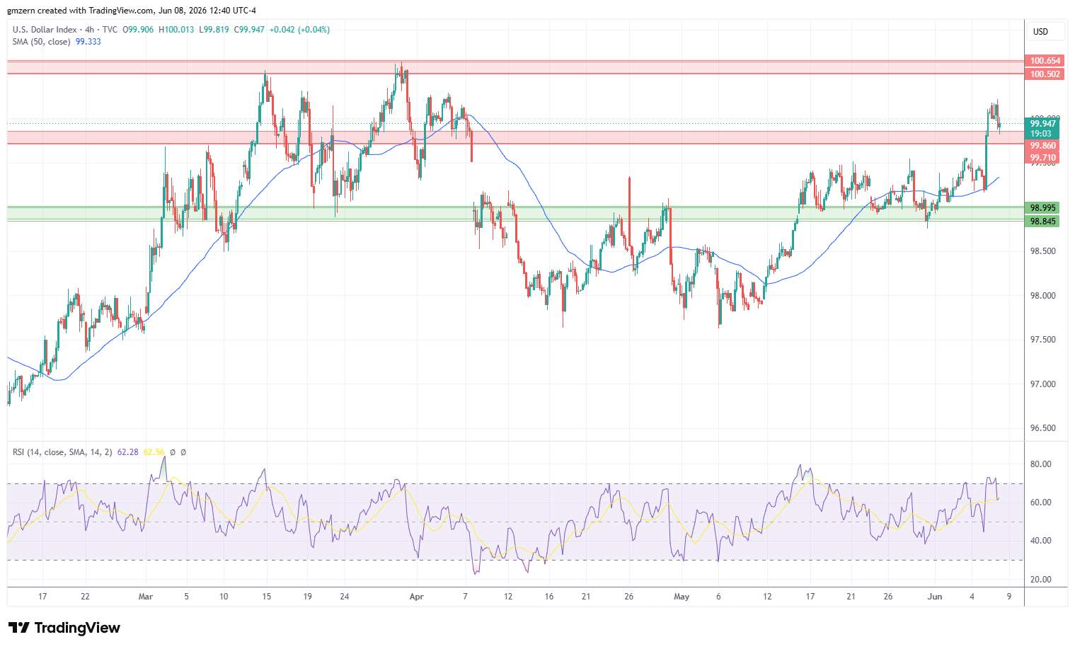Click 98.500 on the price axis

click(1042, 251)
